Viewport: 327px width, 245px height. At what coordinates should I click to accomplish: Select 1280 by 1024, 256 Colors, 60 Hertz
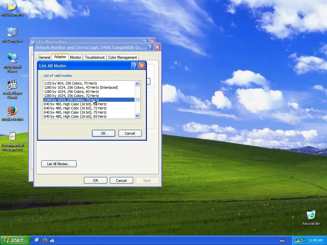(89, 92)
